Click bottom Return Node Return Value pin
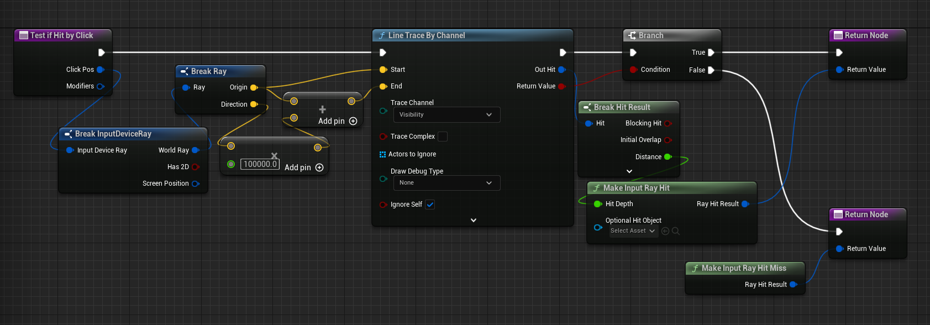The image size is (930, 325). (x=840, y=249)
